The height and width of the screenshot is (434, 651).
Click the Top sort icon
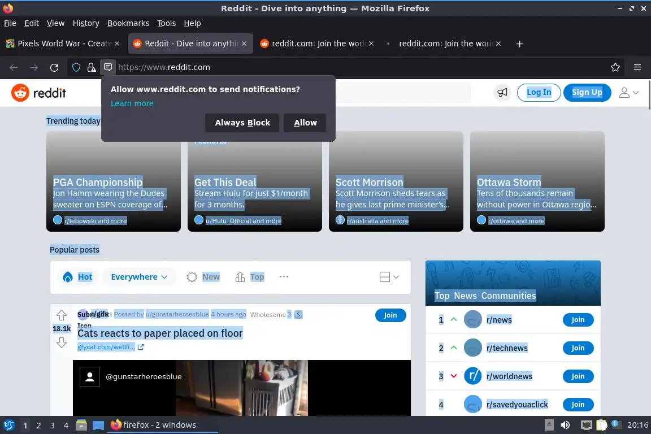coord(240,277)
